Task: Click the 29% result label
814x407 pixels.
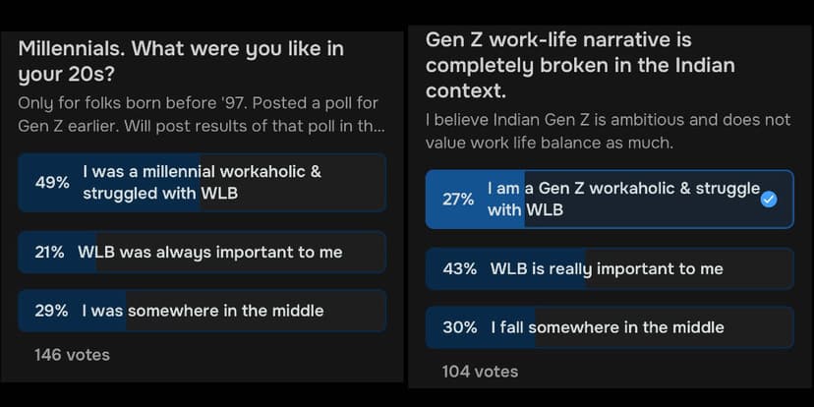Action: (51, 311)
